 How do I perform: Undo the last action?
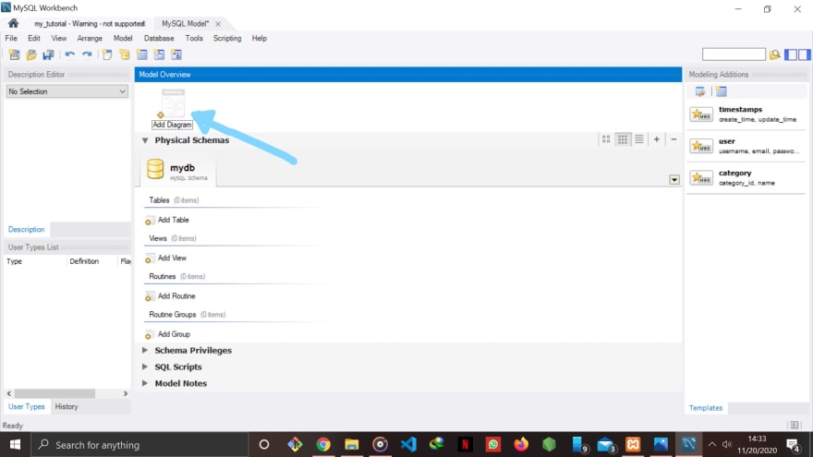tap(70, 54)
